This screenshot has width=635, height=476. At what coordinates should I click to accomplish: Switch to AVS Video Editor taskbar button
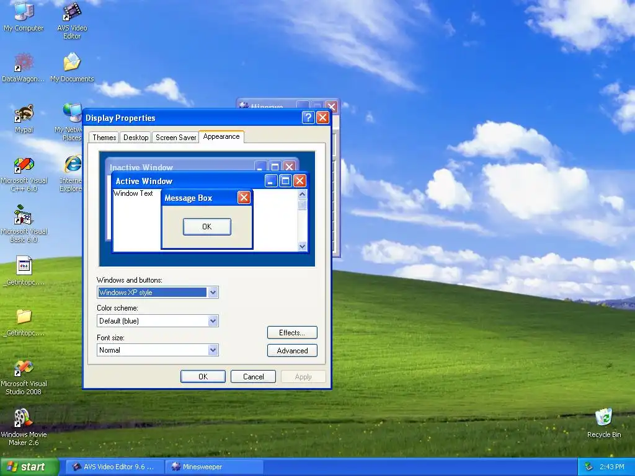(115, 467)
